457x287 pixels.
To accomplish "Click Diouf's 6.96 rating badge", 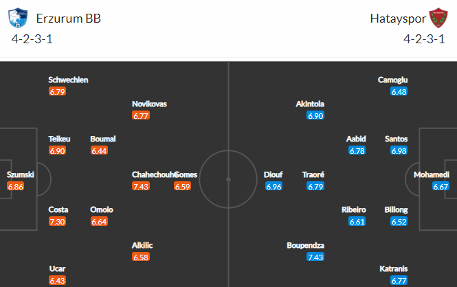I will [x=274, y=186].
